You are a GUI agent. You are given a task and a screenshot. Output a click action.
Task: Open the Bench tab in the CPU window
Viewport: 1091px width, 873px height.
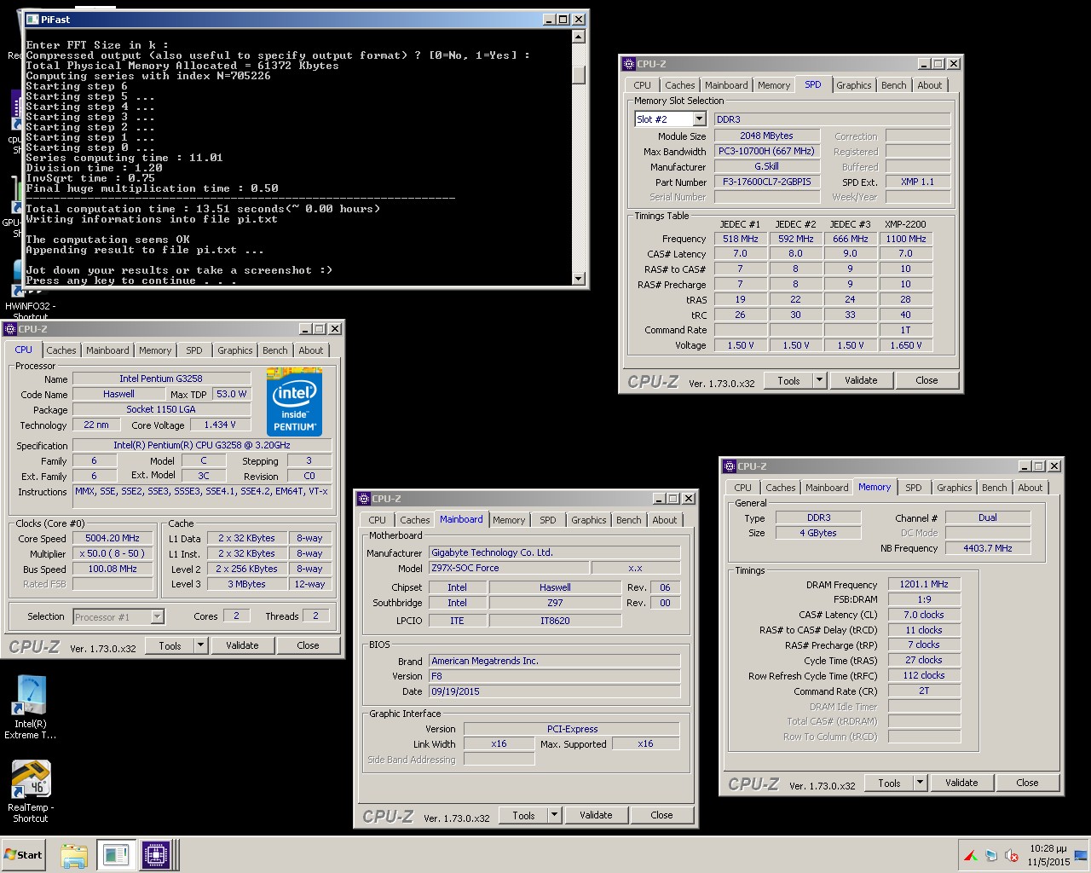[x=274, y=350]
